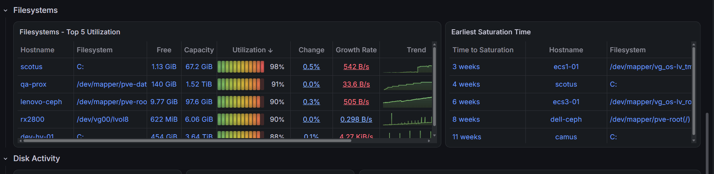Open the dell-ceph hostname link
Screen dimensions: 714x174
566,119
